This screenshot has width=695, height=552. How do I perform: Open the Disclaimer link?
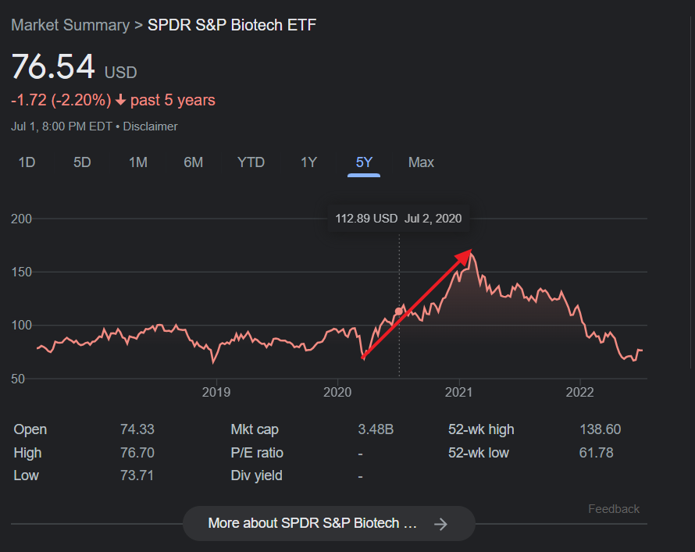pos(150,126)
